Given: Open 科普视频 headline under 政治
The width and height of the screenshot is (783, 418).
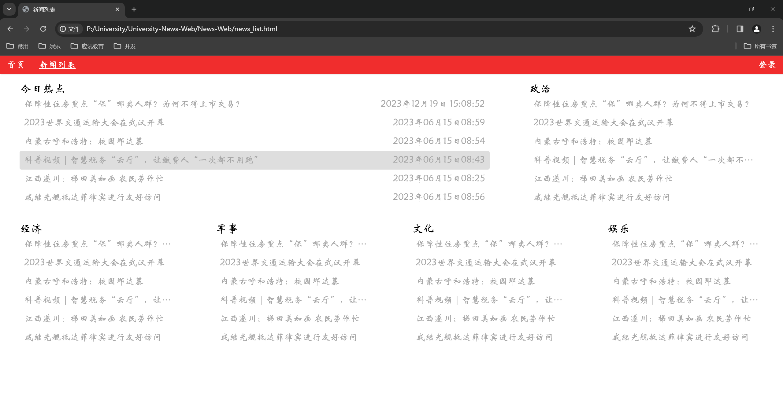Looking at the screenshot, I should [643, 160].
